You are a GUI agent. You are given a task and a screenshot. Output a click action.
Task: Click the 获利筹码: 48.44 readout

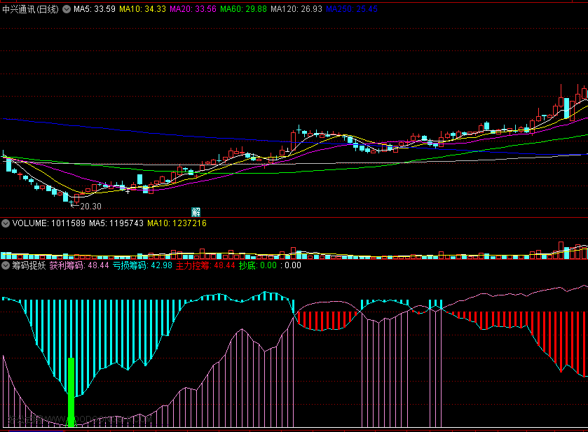79,265
